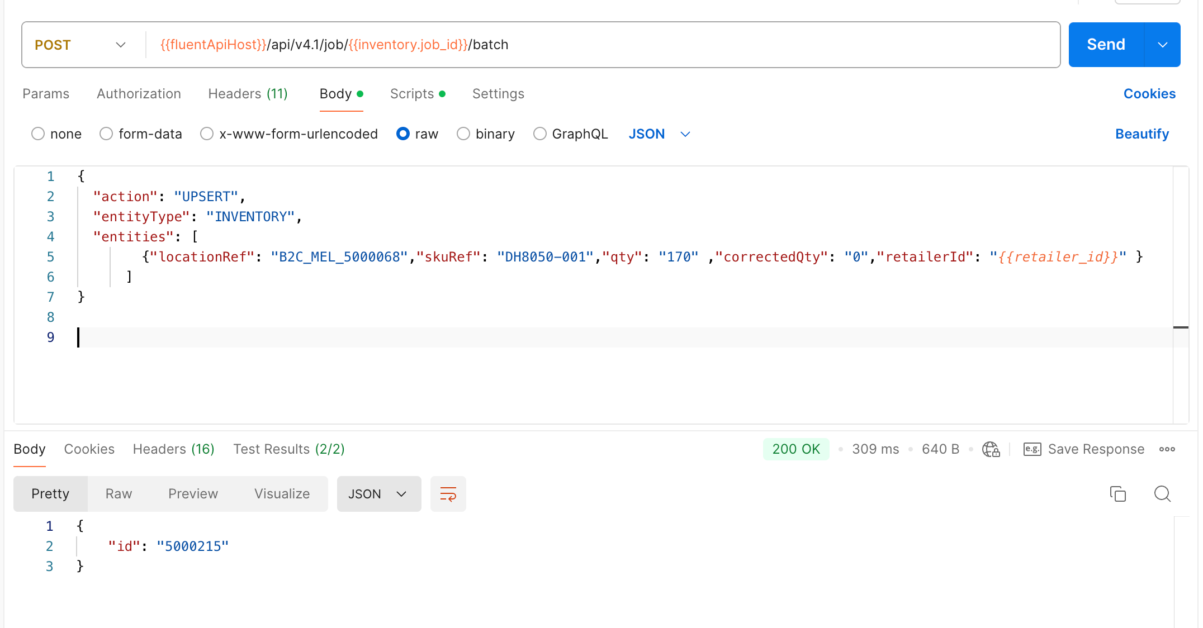Click the word wrap icon in response
Image resolution: width=1203 pixels, height=628 pixels.
tap(448, 494)
